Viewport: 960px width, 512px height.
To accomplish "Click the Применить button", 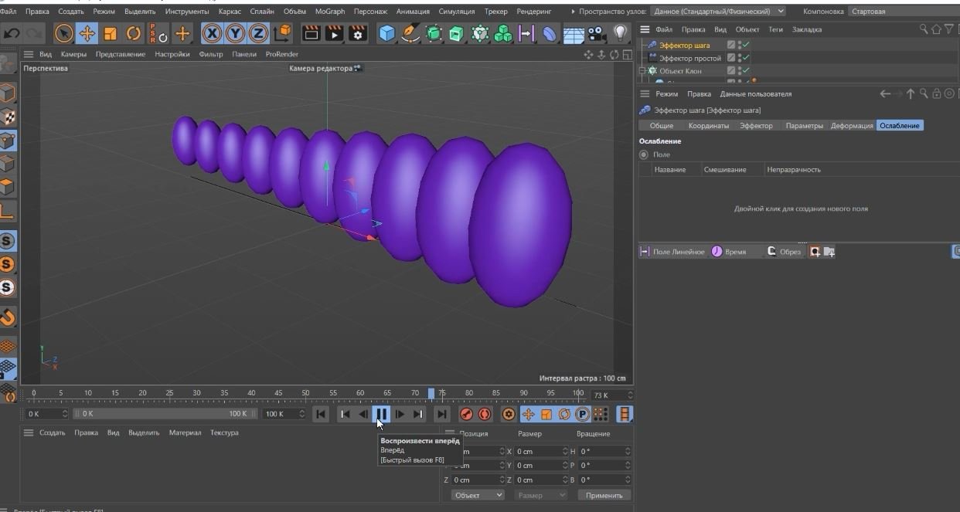I will (x=604, y=495).
